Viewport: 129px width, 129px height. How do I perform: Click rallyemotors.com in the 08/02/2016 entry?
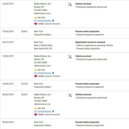42,104
